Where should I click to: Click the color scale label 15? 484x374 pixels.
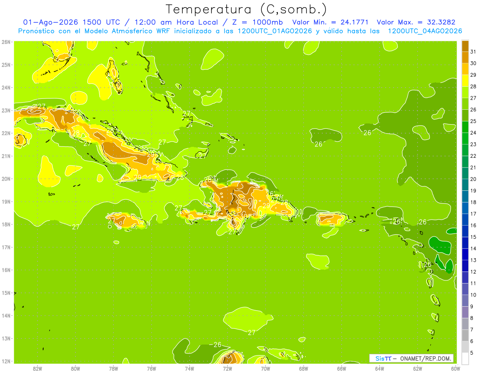[x=474, y=237]
